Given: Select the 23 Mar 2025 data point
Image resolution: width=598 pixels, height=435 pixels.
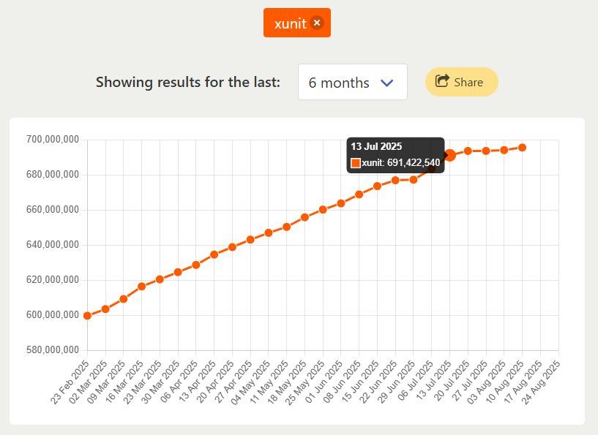Looking at the screenshot, I should [160, 279].
